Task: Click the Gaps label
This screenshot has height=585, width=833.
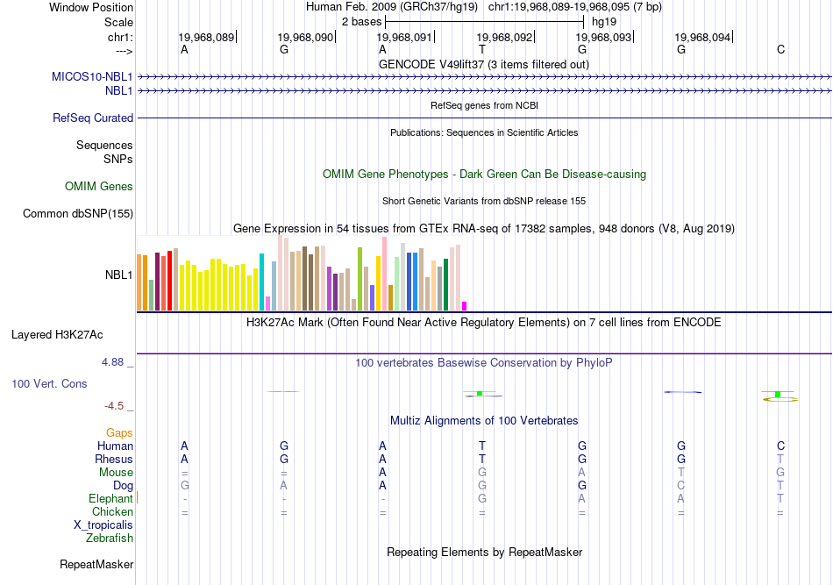Action: [119, 432]
